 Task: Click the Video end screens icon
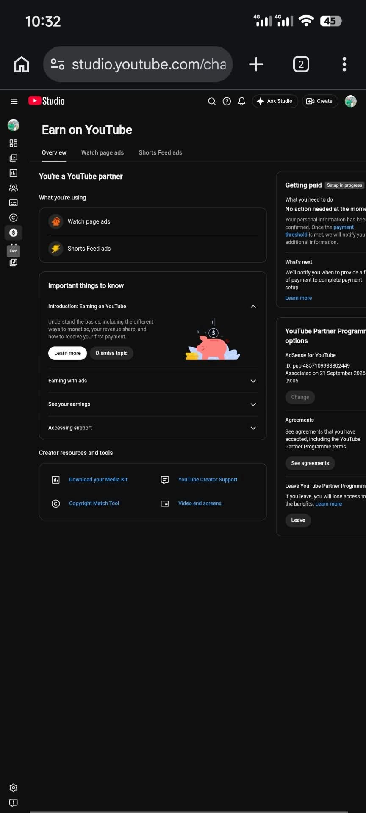(x=165, y=503)
